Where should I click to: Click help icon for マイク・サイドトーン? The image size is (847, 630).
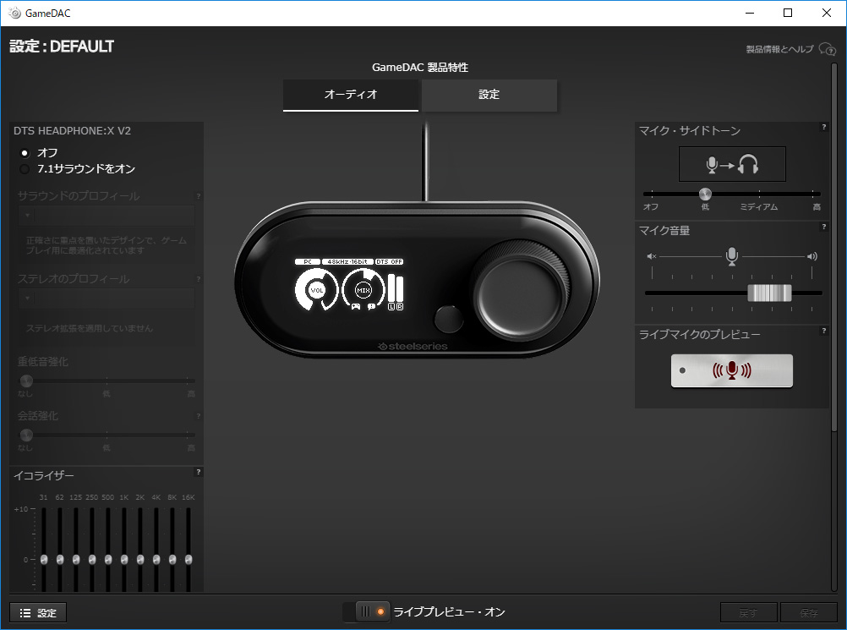pyautogui.click(x=824, y=127)
